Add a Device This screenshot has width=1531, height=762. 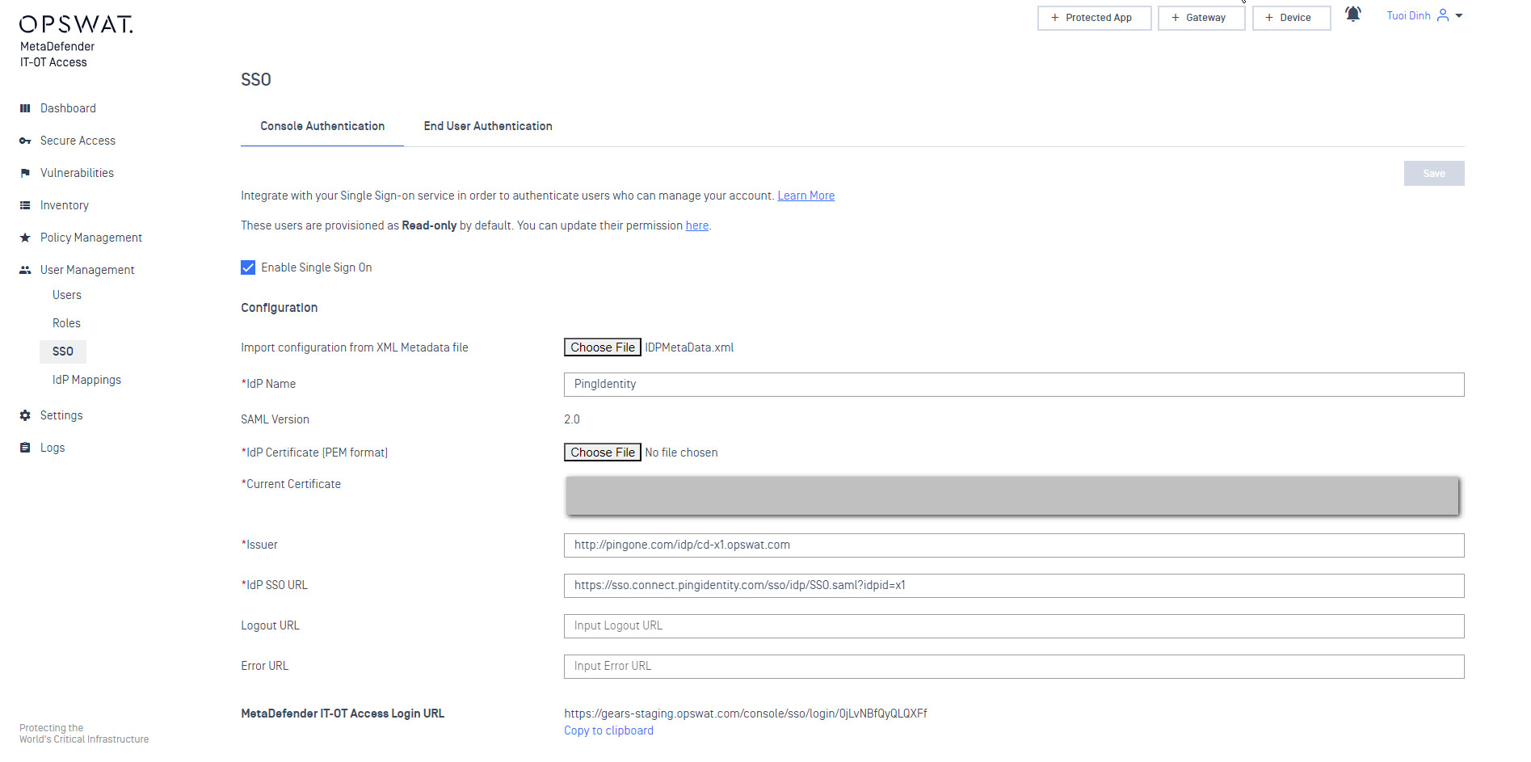point(1291,18)
